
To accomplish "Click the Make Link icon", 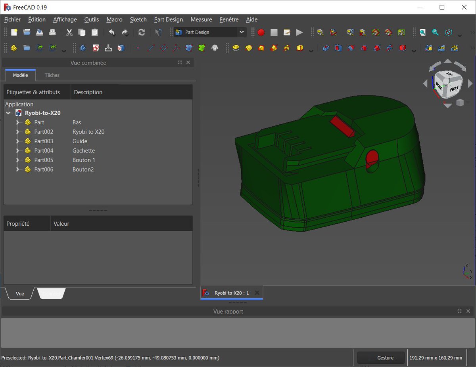I will (40, 48).
